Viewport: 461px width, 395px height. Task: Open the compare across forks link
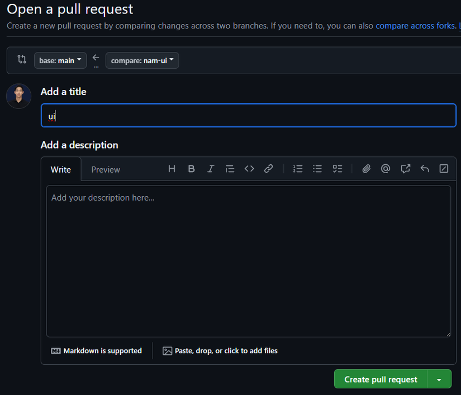click(415, 26)
